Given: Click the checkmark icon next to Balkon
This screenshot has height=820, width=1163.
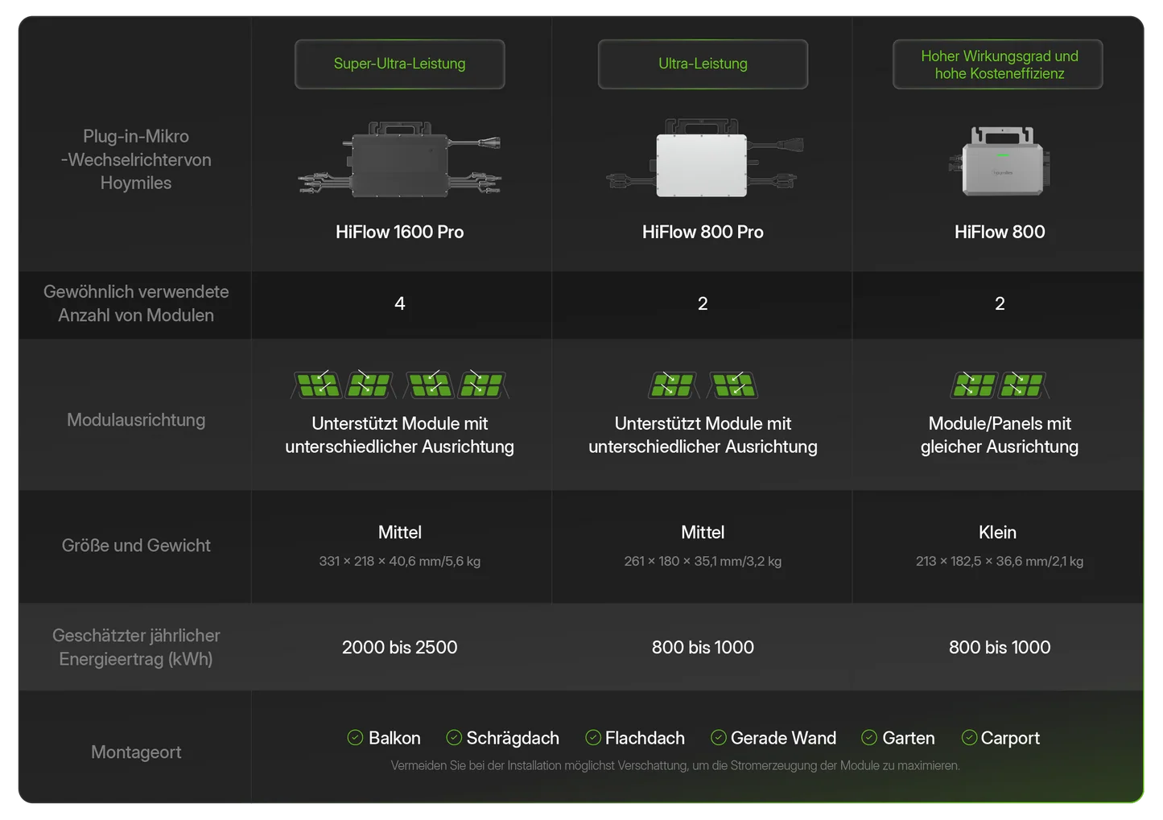Looking at the screenshot, I should (355, 737).
